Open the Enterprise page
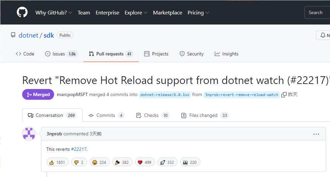The image size is (330, 177). [107, 13]
